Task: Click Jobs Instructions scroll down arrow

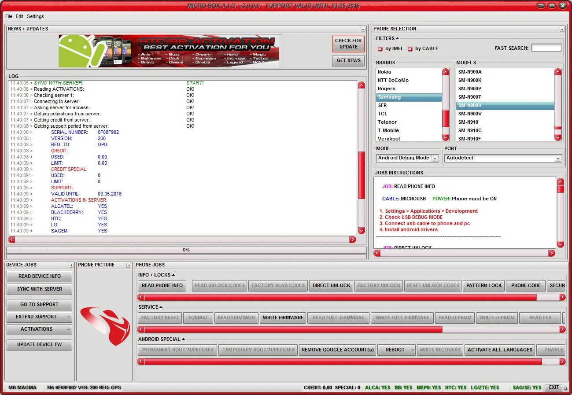Action: (561, 244)
